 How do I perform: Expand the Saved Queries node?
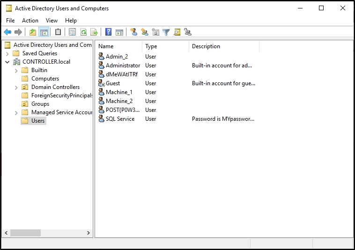pos(7,53)
